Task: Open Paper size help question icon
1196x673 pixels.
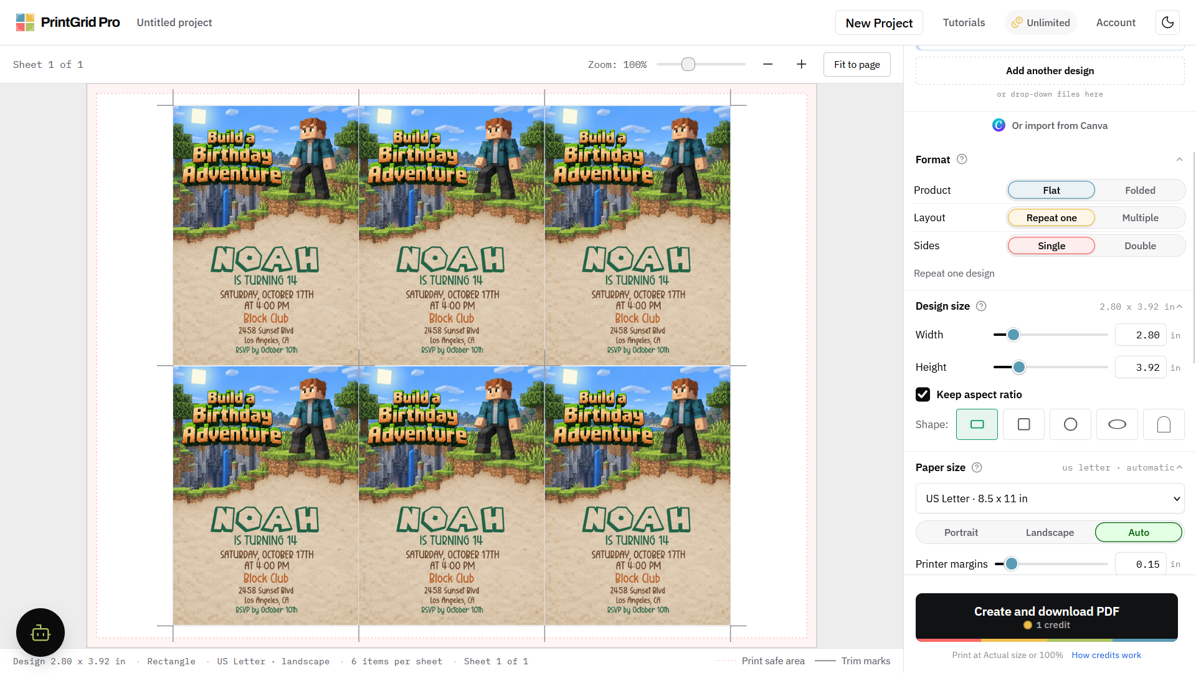Action: [977, 467]
